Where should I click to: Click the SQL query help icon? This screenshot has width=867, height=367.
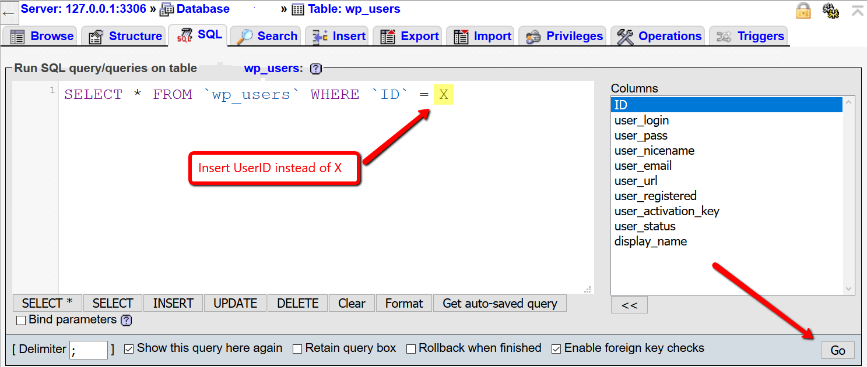pyautogui.click(x=315, y=69)
